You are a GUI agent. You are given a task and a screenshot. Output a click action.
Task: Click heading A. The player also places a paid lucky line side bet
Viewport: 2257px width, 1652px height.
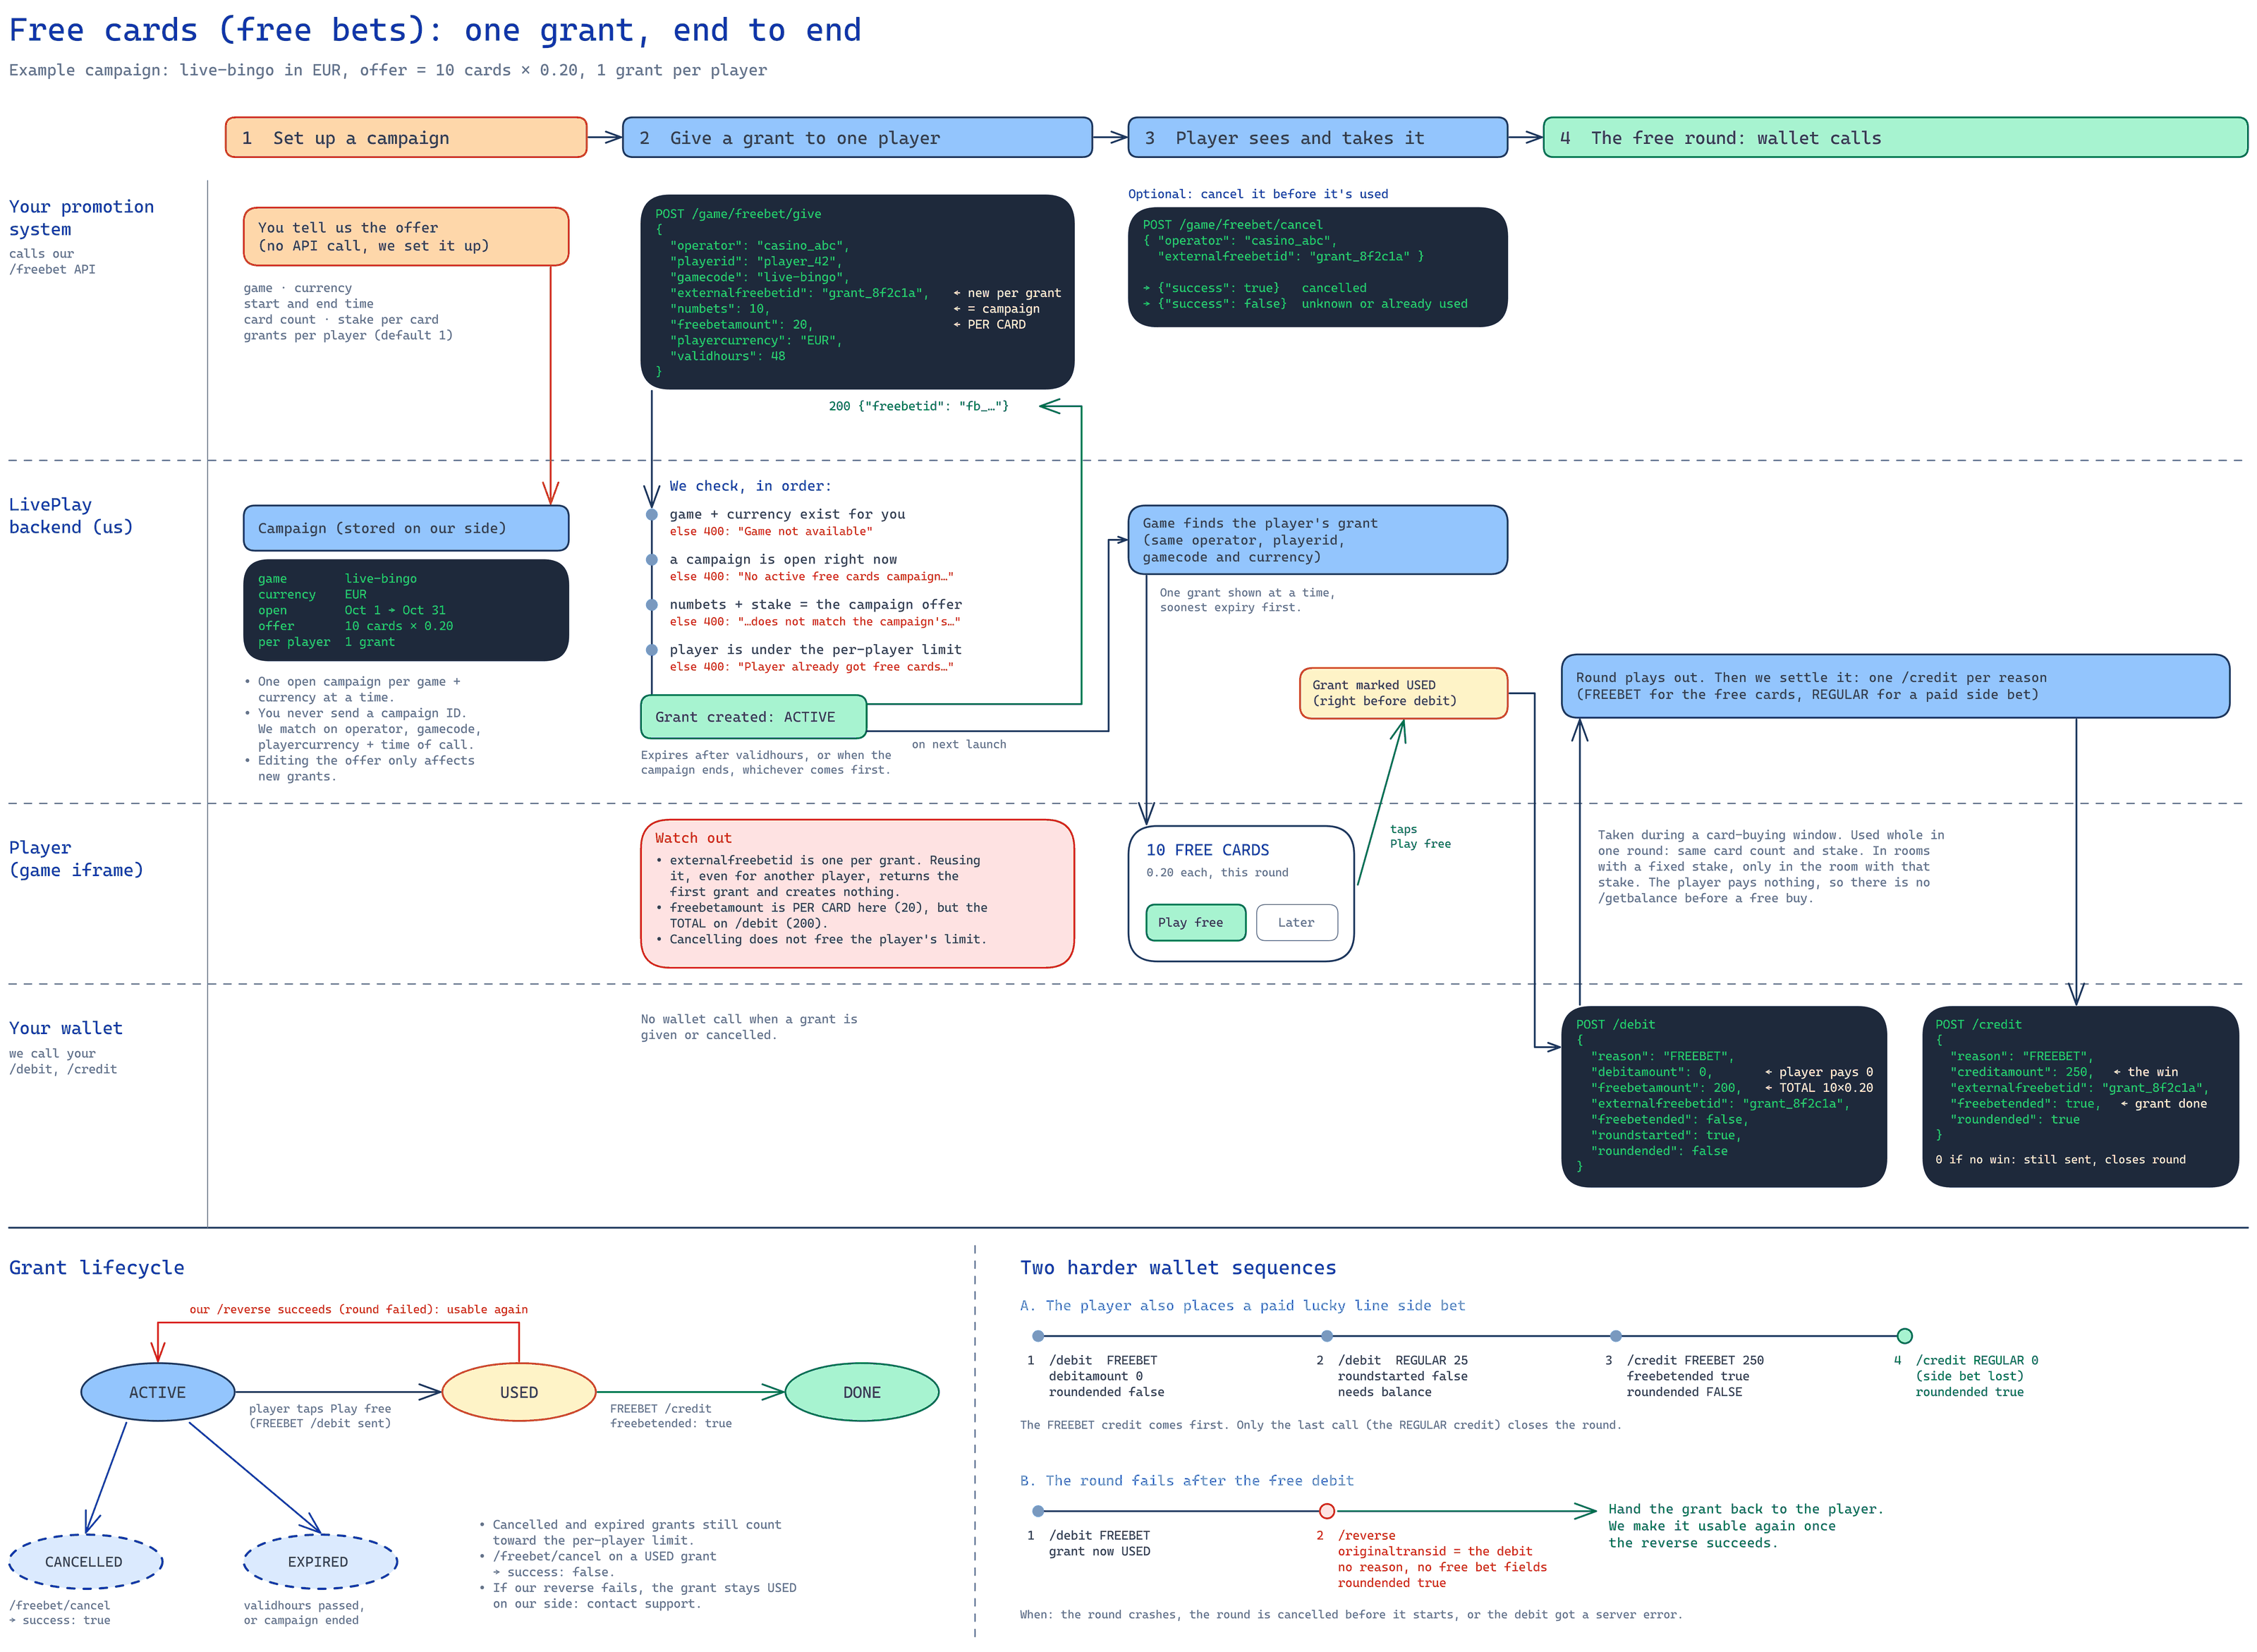1242,1306
